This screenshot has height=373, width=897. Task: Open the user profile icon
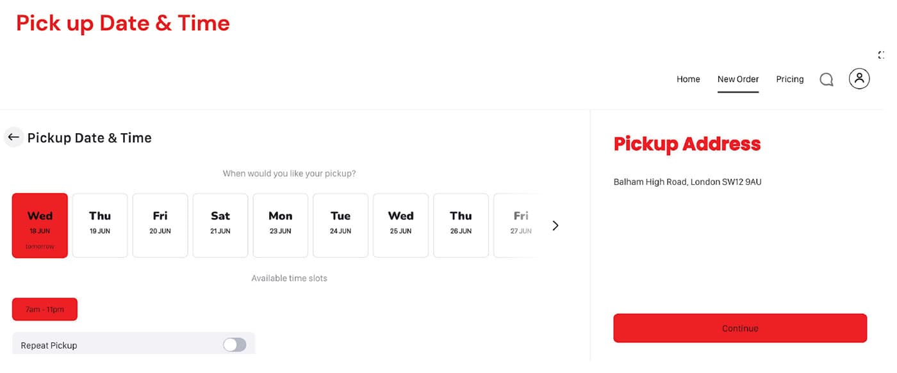859,79
